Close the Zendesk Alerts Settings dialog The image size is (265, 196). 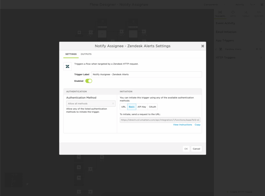[x=203, y=46]
